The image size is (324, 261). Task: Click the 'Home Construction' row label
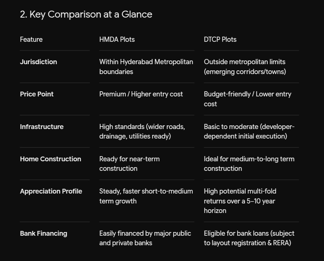50,159
